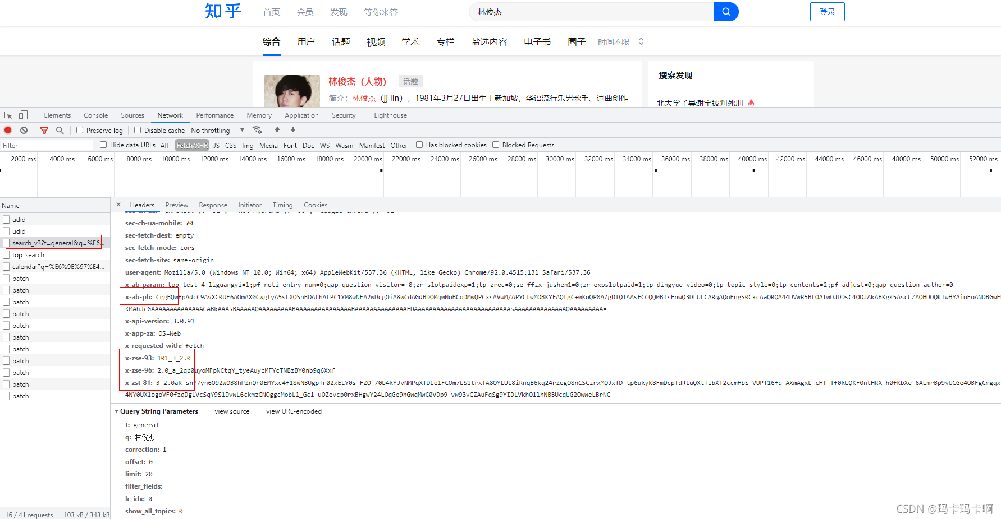Go to 首页 in top navigation
1001x519 pixels.
(x=272, y=12)
